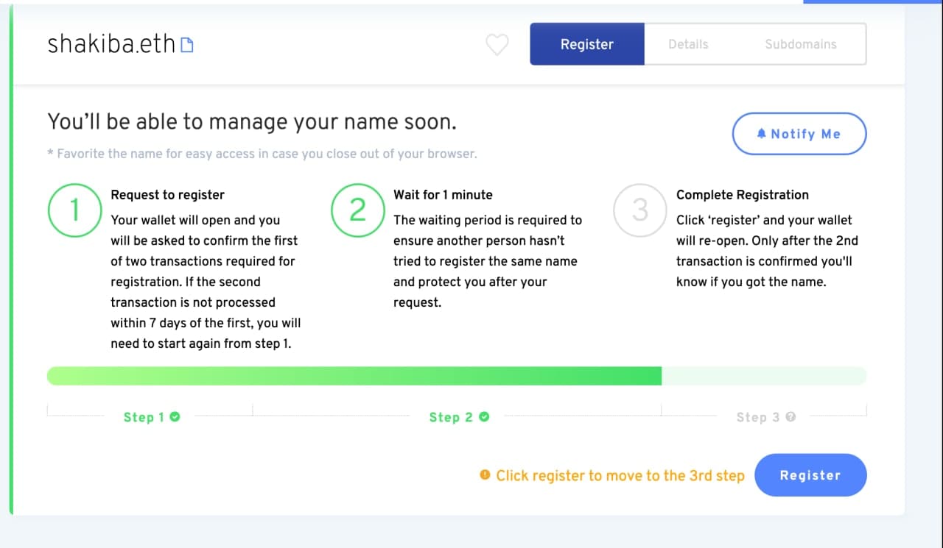The height and width of the screenshot is (548, 943).
Task: Click 'Click register to move' hint text
Action: click(620, 475)
